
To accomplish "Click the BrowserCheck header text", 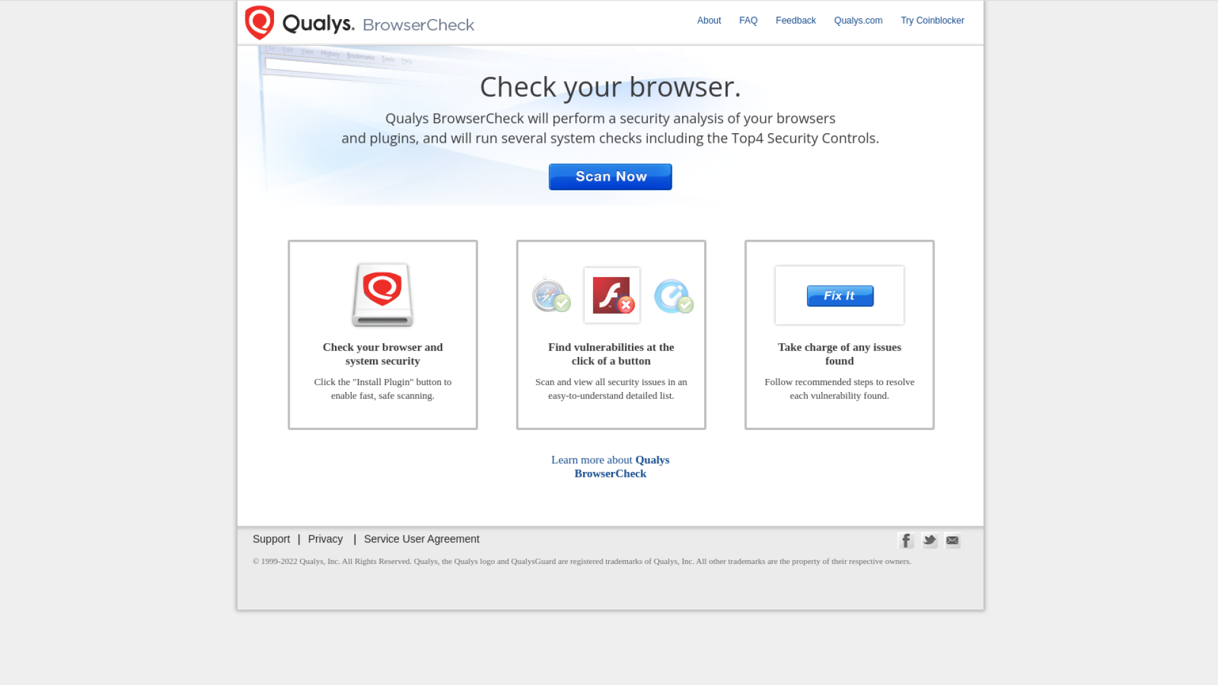I will (418, 25).
